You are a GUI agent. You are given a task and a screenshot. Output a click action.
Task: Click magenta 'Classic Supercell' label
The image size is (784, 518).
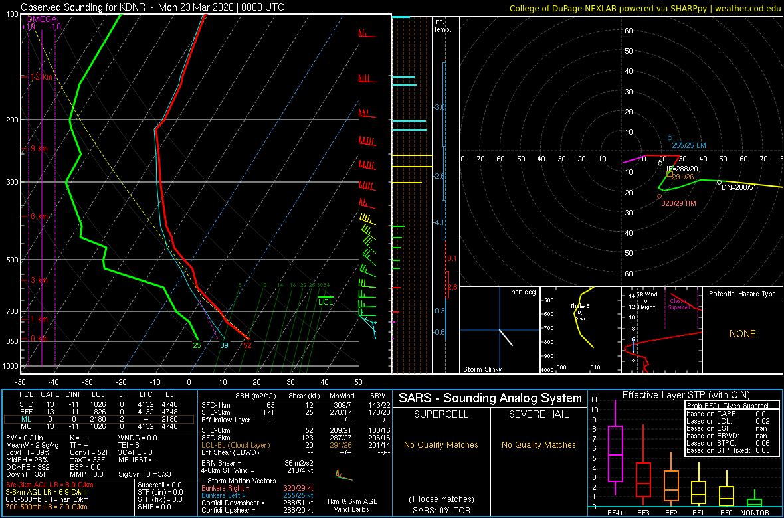tap(679, 304)
